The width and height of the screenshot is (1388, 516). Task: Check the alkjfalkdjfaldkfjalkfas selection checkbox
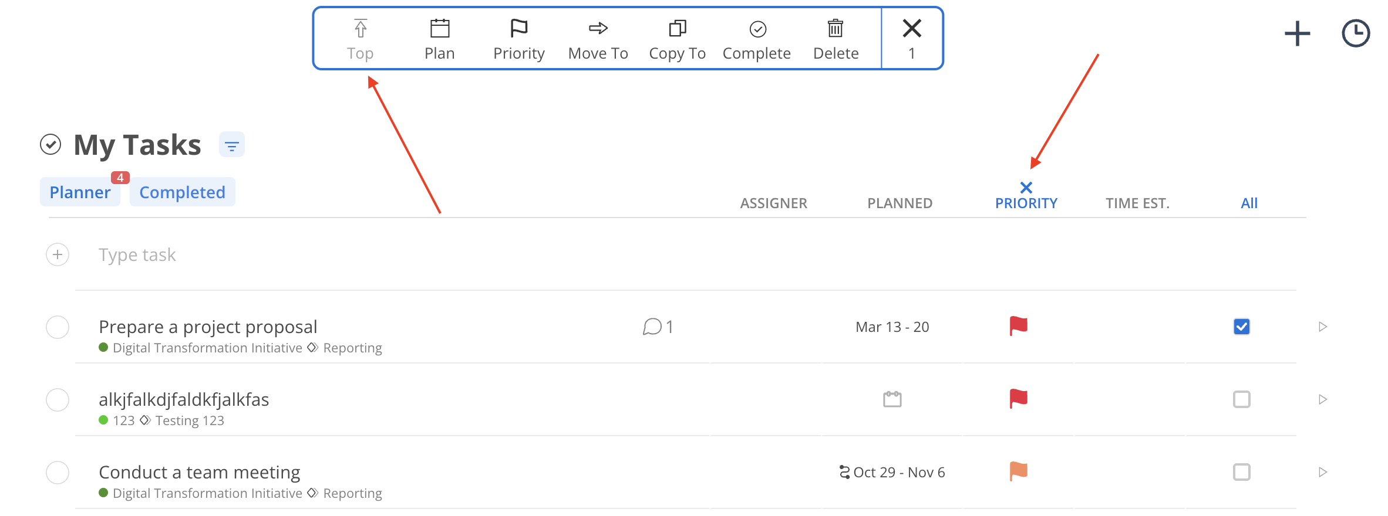(x=1241, y=399)
